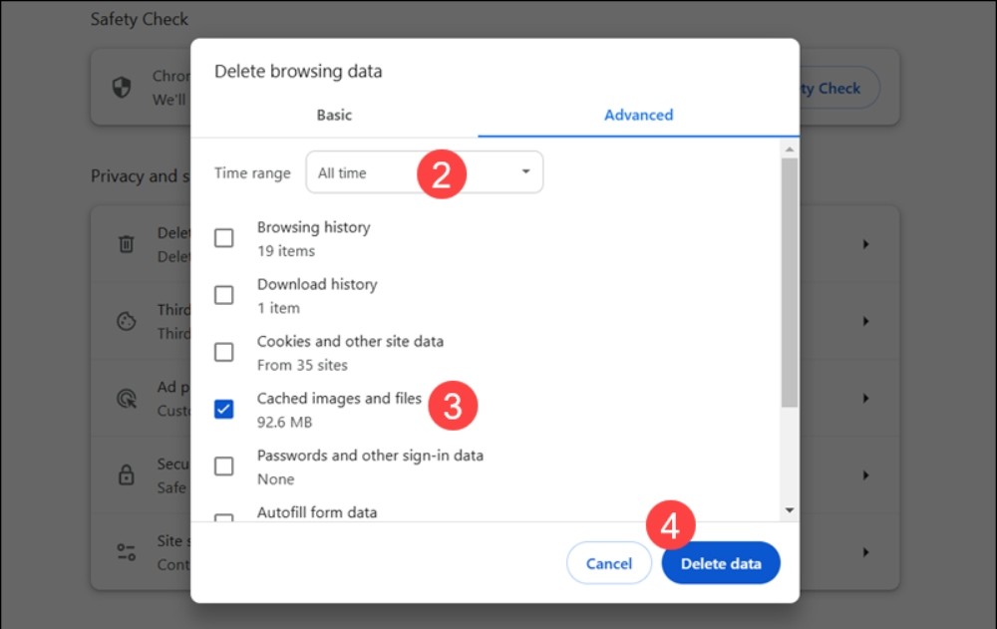Click the Site settings sliders icon
Image resolution: width=997 pixels, height=629 pixels.
[x=127, y=552]
